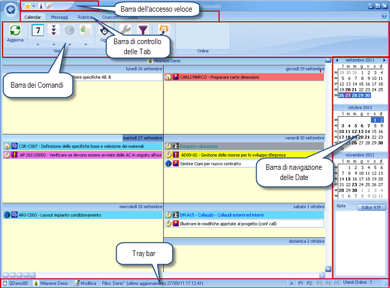Screen dimensions: 390x288
Task: Click the pencil Modifica icon in status bar
Action: tap(77, 283)
